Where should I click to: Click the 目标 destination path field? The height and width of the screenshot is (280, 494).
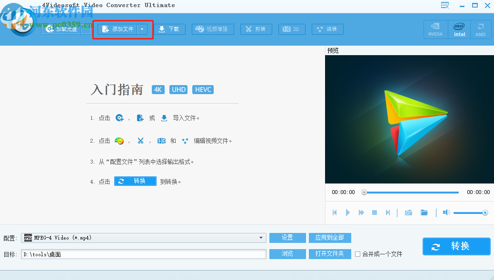coord(143,254)
